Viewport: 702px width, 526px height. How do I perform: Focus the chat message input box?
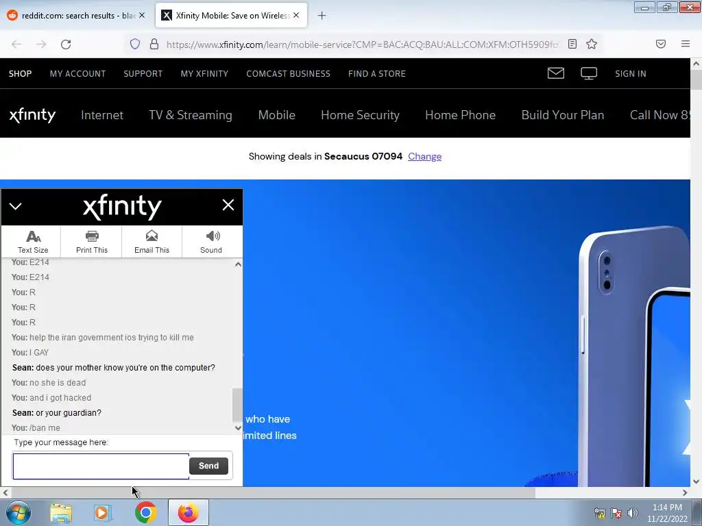click(101, 466)
